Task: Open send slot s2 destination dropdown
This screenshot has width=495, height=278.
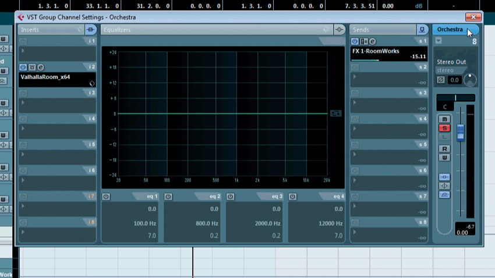Action: [x=355, y=76]
